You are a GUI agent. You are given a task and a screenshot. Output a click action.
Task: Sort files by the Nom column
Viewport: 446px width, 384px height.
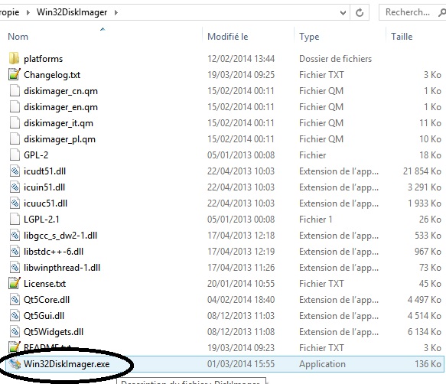pos(18,37)
